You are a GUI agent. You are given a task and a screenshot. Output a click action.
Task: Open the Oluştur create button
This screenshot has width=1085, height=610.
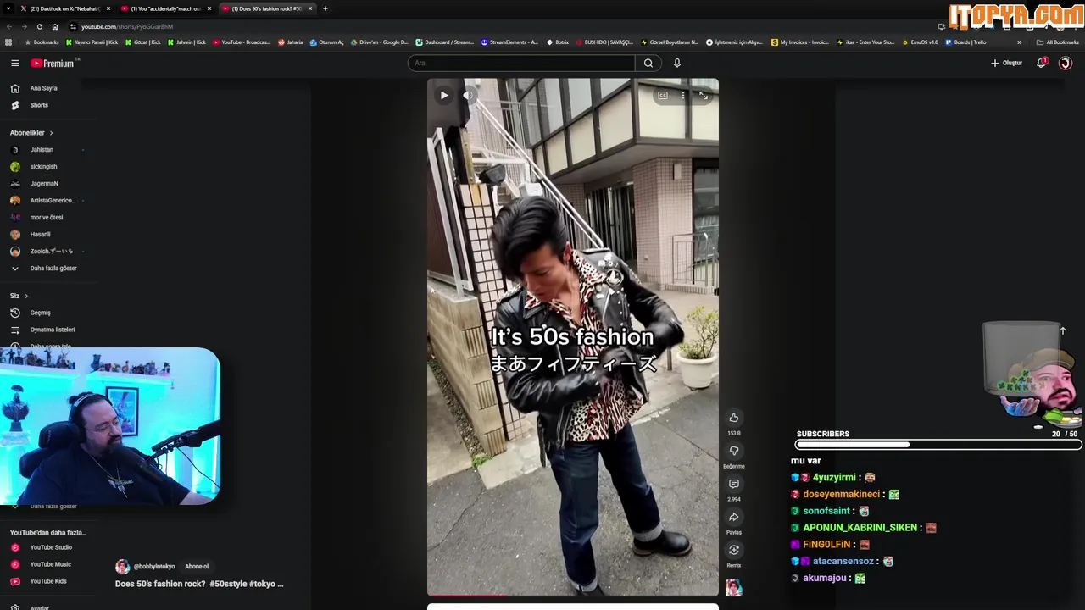[1006, 63]
